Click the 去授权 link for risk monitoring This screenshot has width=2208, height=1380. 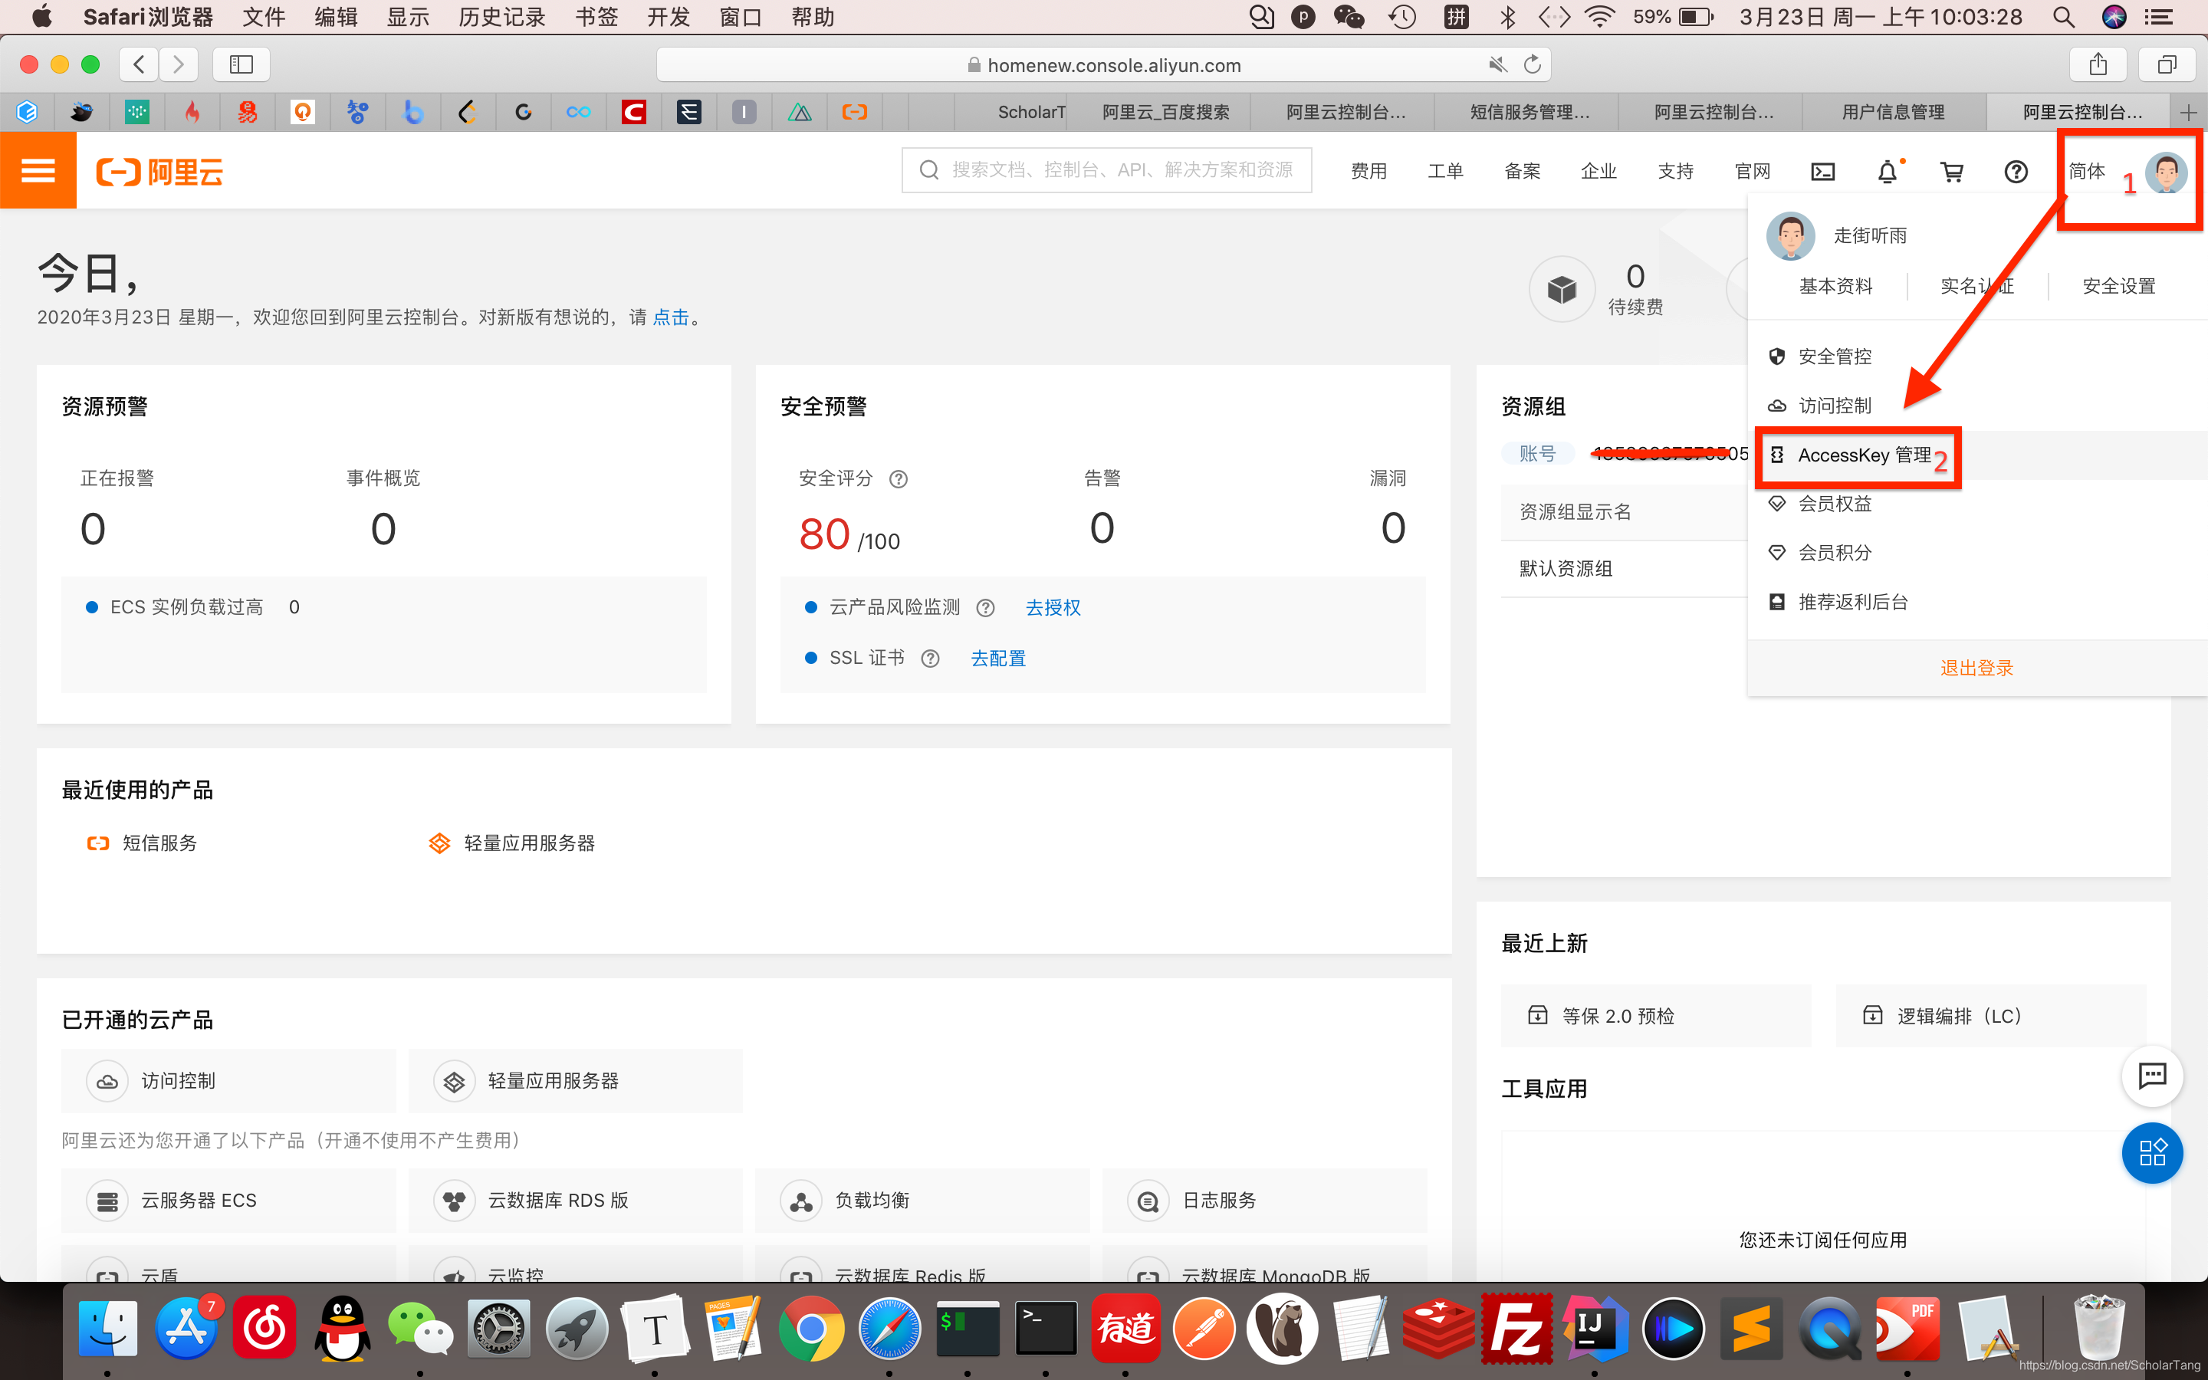(x=1053, y=608)
